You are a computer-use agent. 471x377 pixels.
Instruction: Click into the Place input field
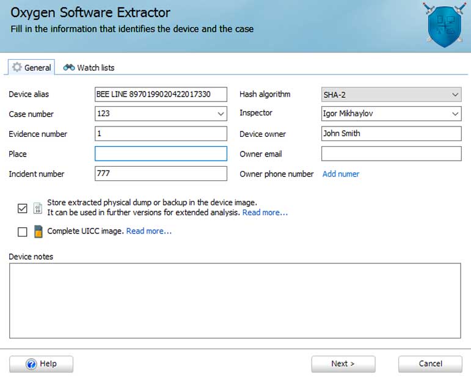[x=161, y=154]
